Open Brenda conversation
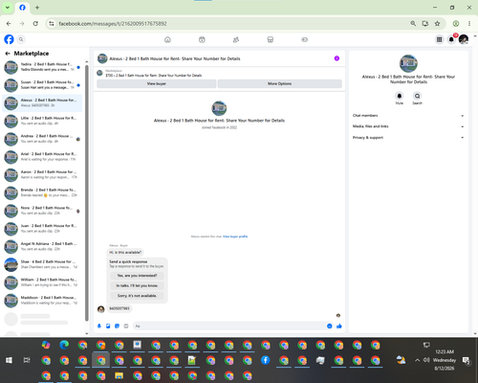Image resolution: width=478 pixels, height=383 pixels. (x=42, y=192)
